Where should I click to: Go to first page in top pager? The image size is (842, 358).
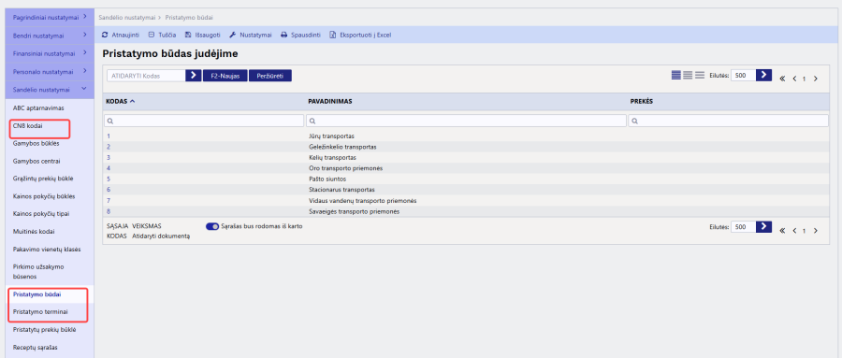click(x=782, y=79)
